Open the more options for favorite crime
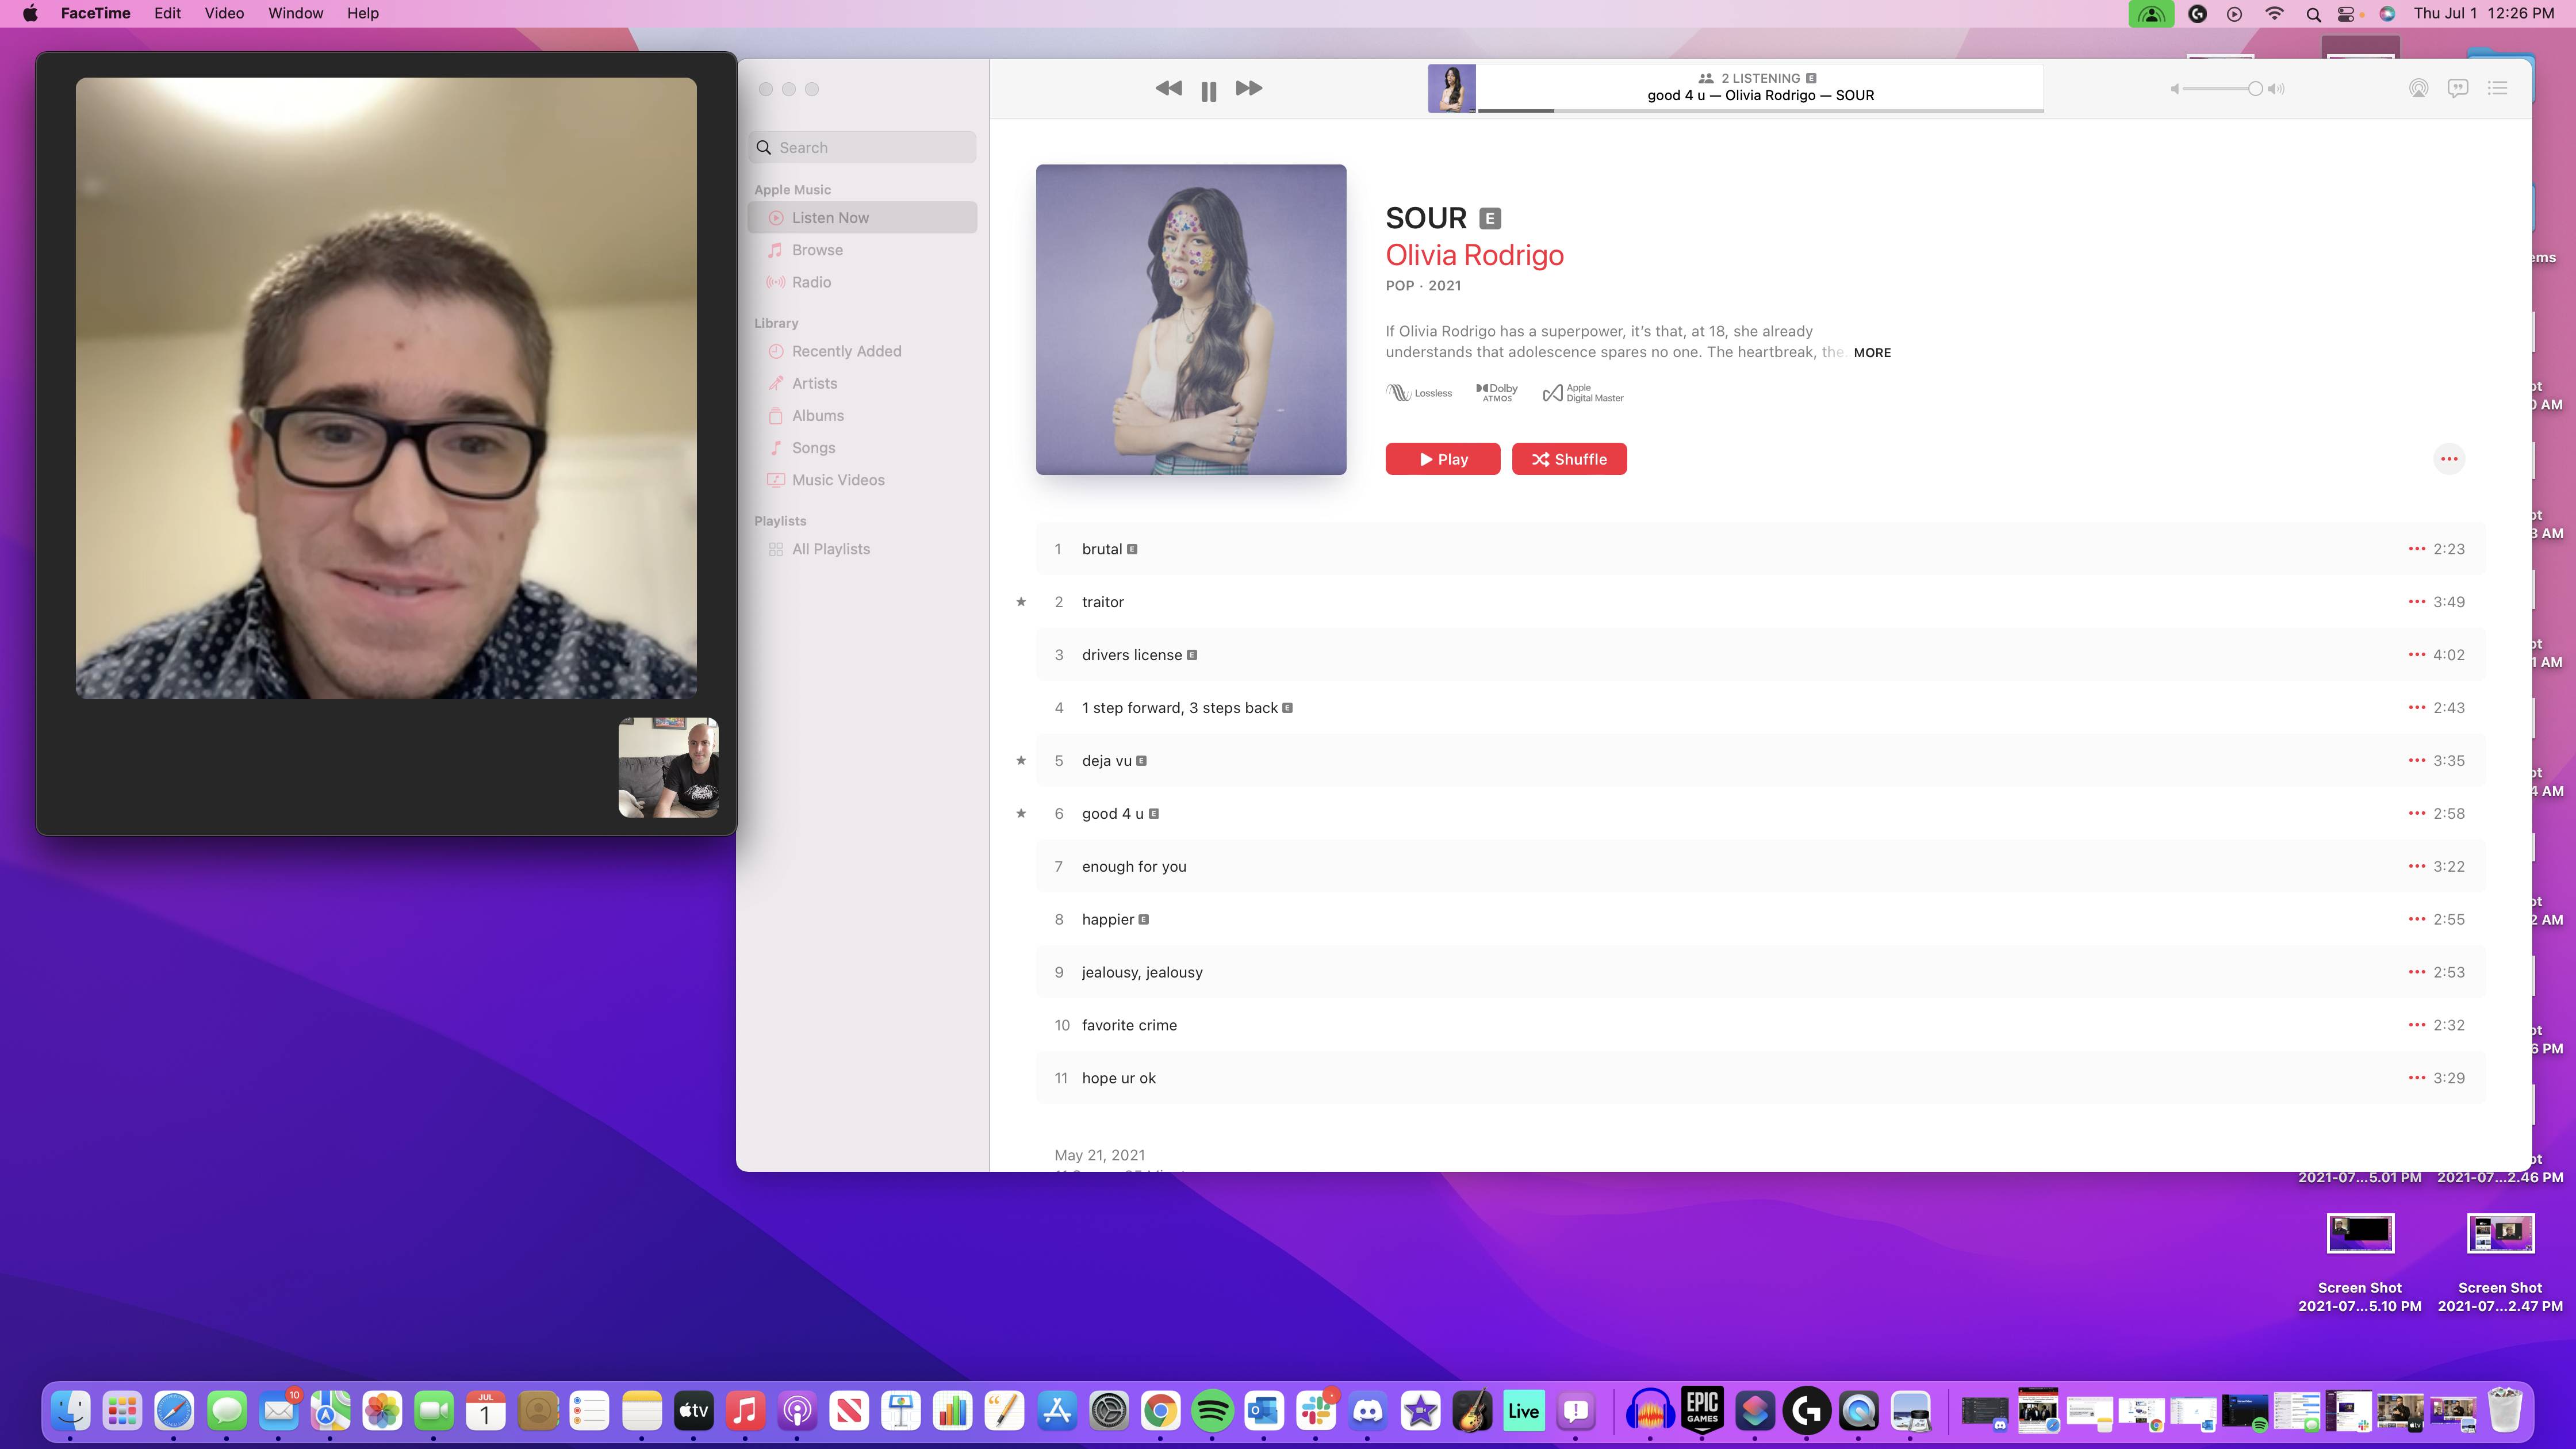Viewport: 2576px width, 1449px height. coord(2416,1025)
